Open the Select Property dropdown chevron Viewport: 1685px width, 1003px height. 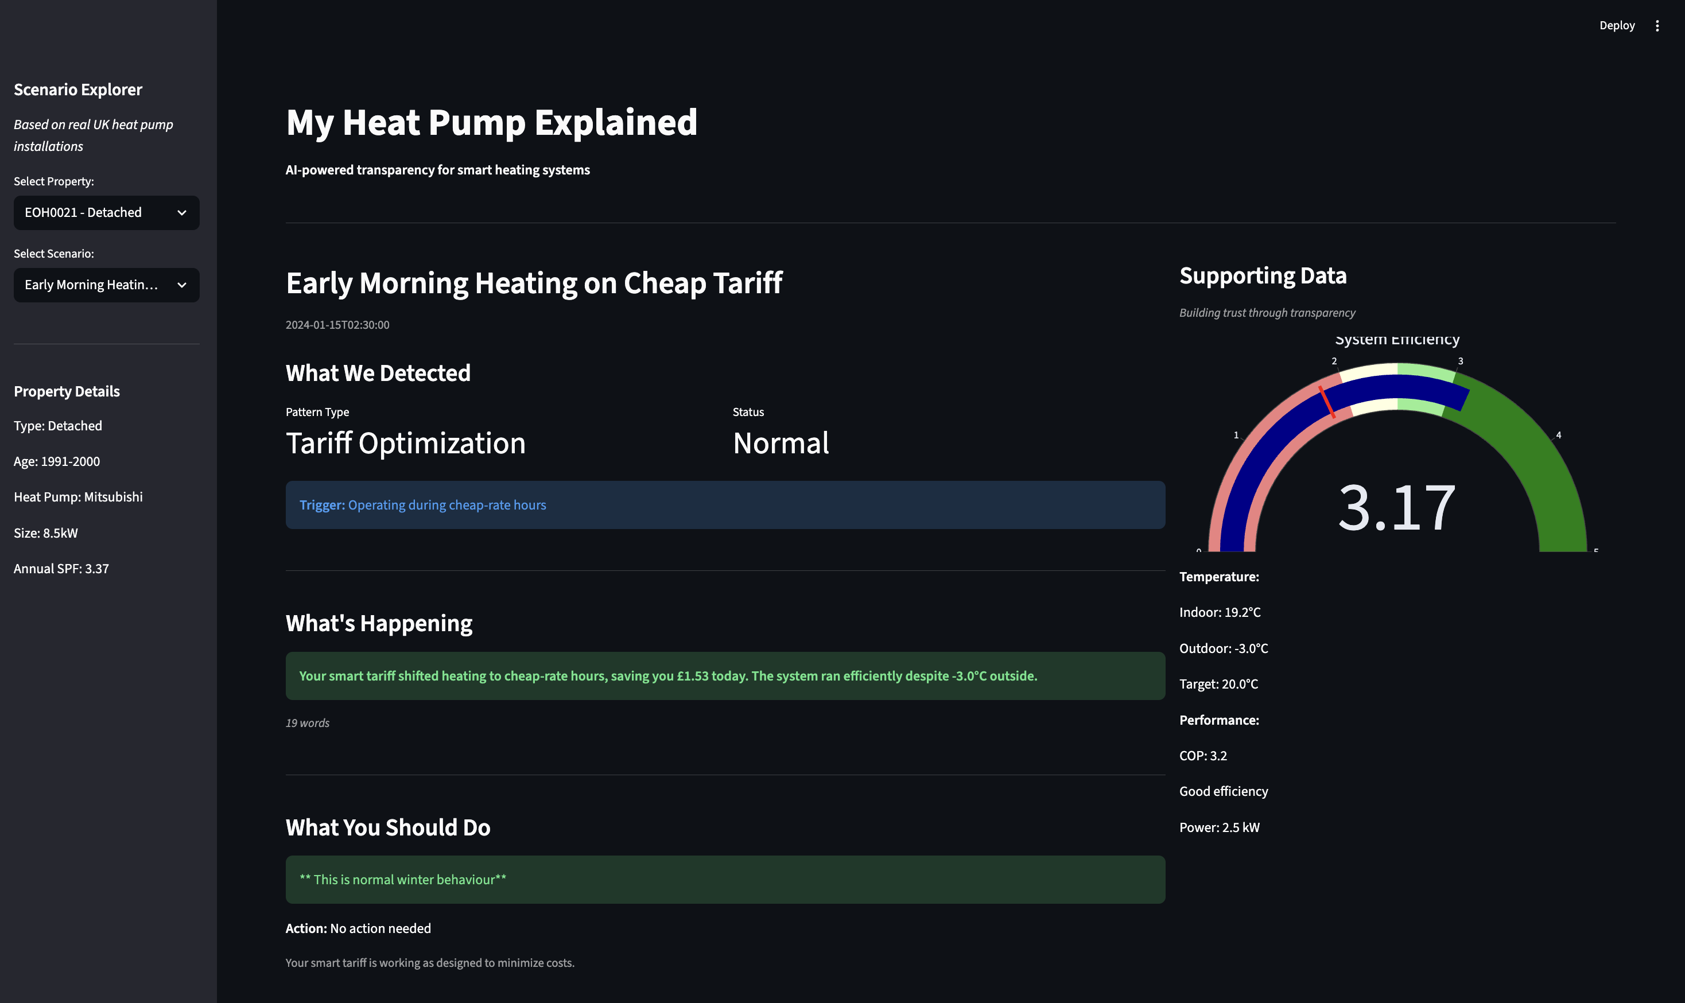pyautogui.click(x=181, y=212)
